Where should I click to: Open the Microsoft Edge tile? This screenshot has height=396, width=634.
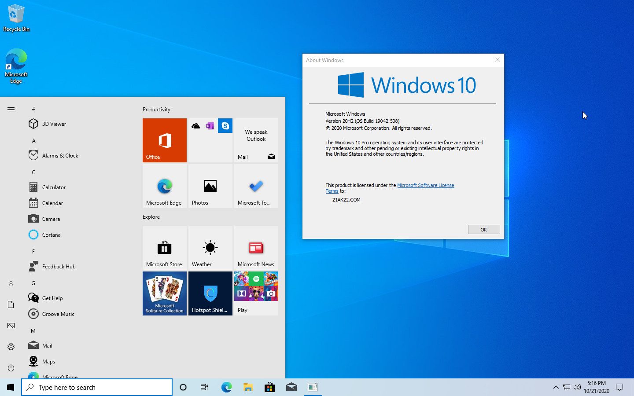click(165, 186)
